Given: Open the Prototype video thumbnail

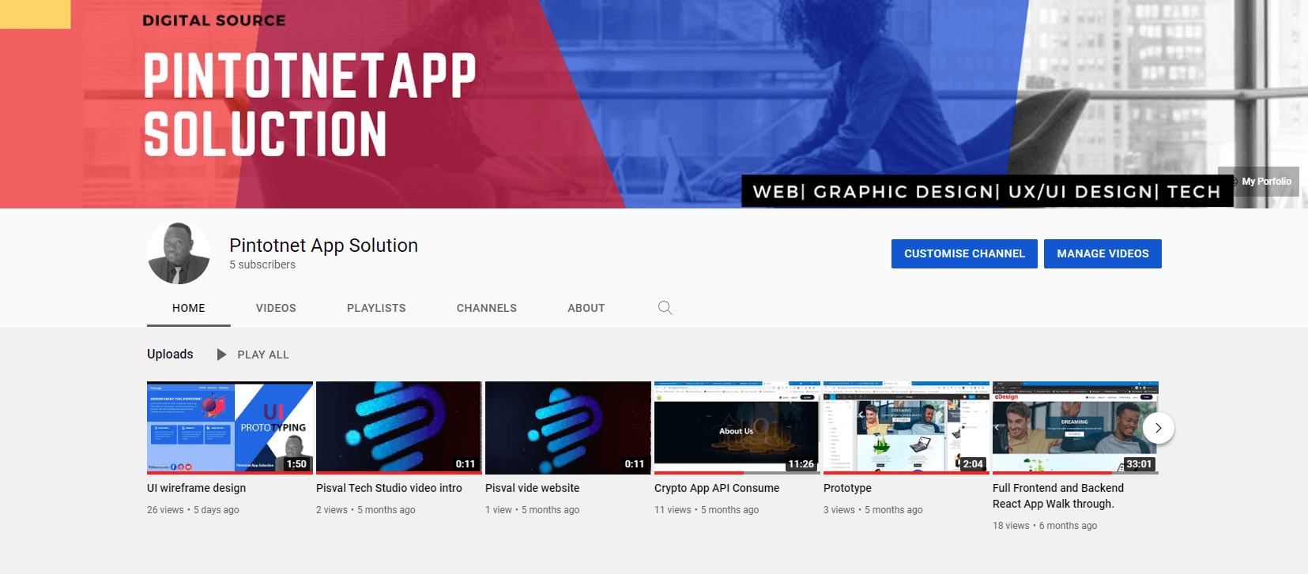Looking at the screenshot, I should [x=907, y=428].
